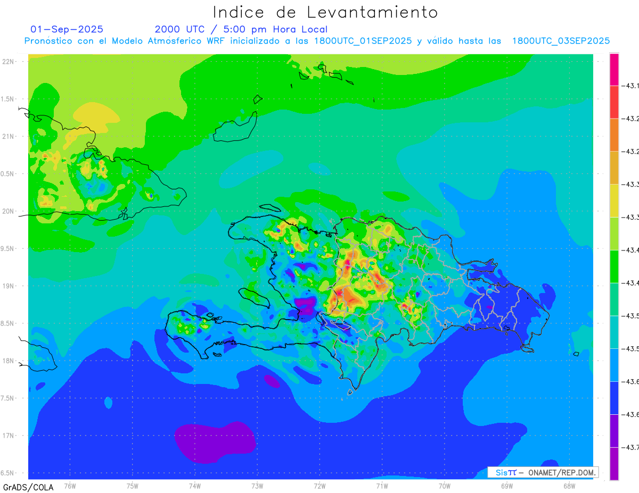639x493 pixels.
Task: Pick the lime yellow-green legend swatch
Action: coord(614,233)
